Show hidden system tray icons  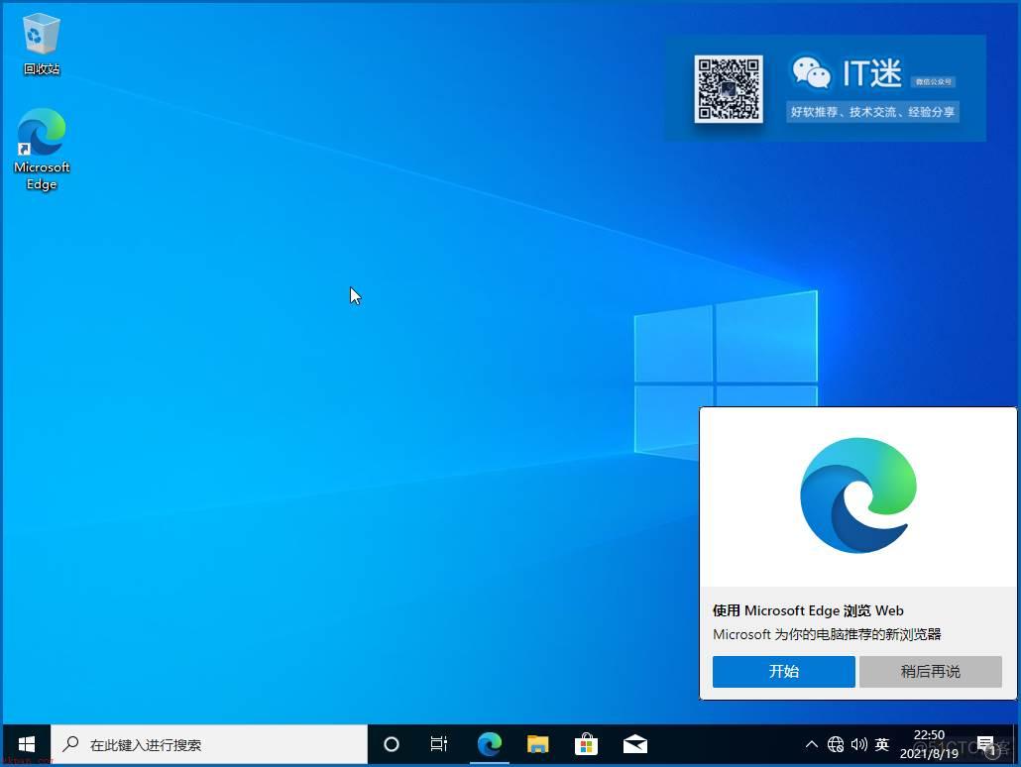click(x=811, y=743)
